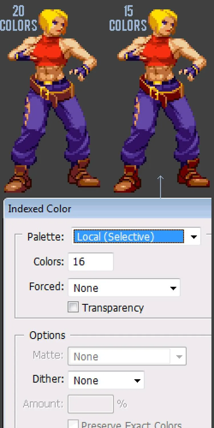Click the Forced label
This screenshot has width=214, height=428.
tap(47, 286)
